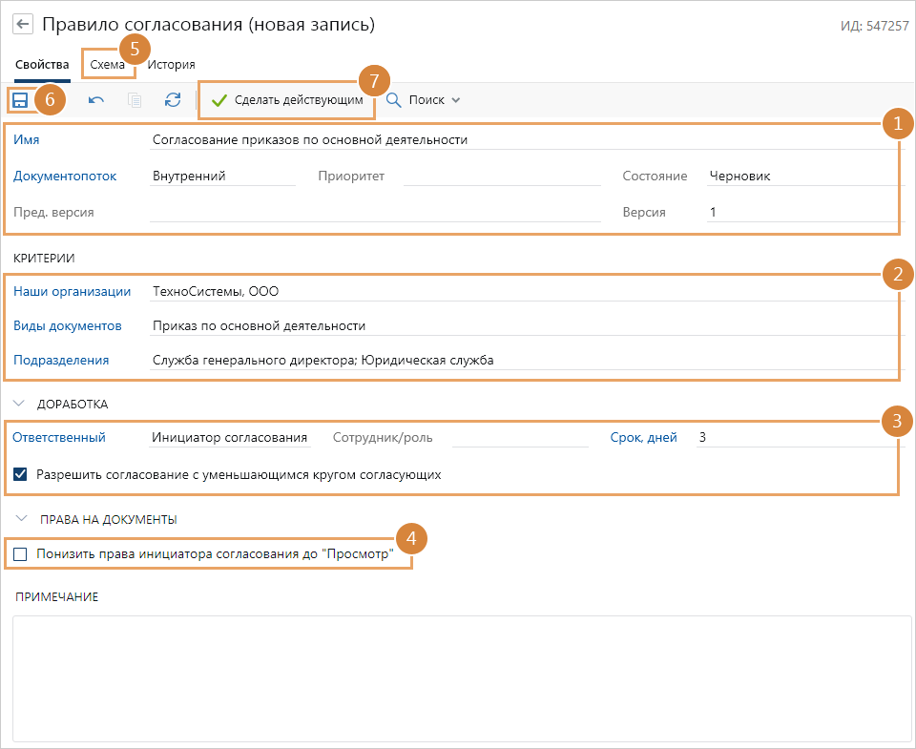916x749 pixels.
Task: Click the copy record icon
Action: click(135, 100)
